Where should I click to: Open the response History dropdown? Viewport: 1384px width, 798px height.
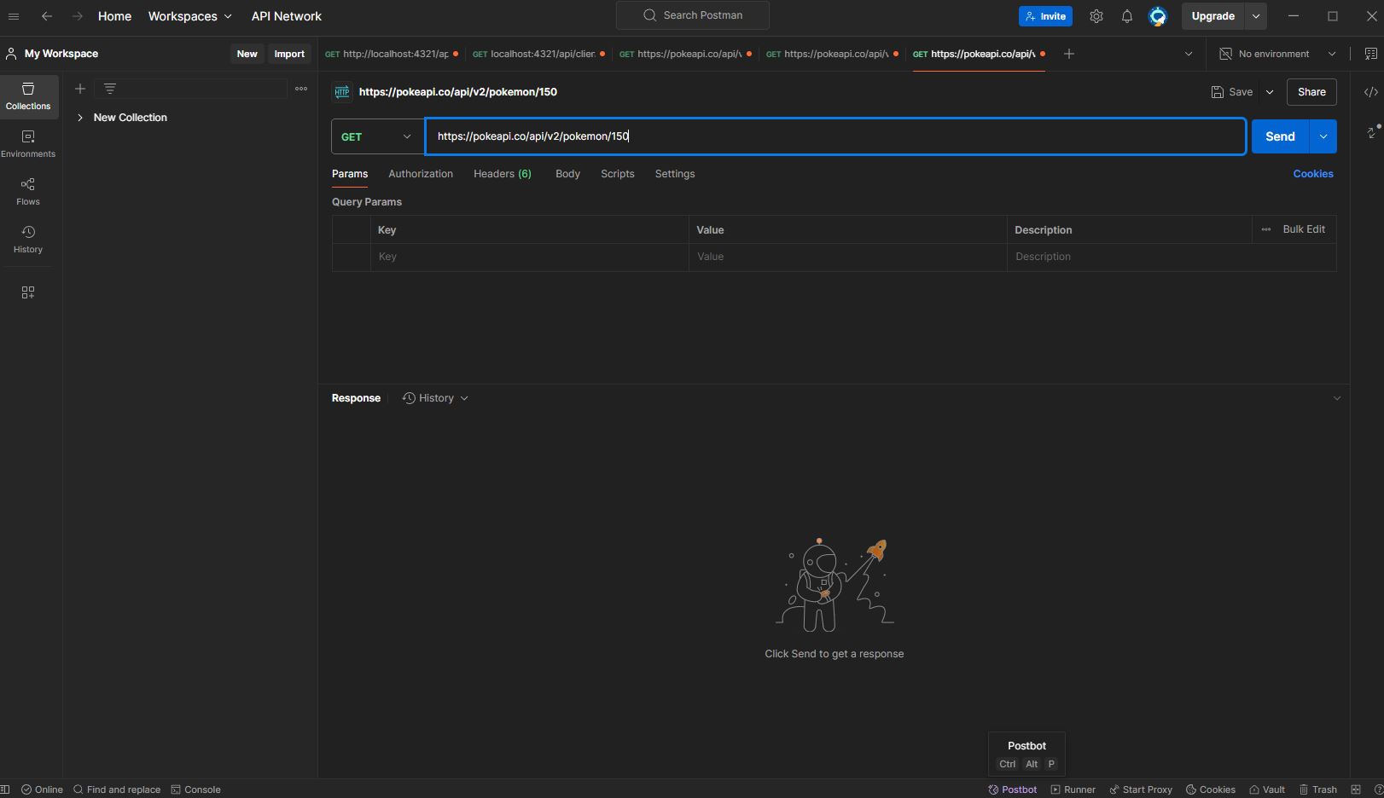point(435,398)
